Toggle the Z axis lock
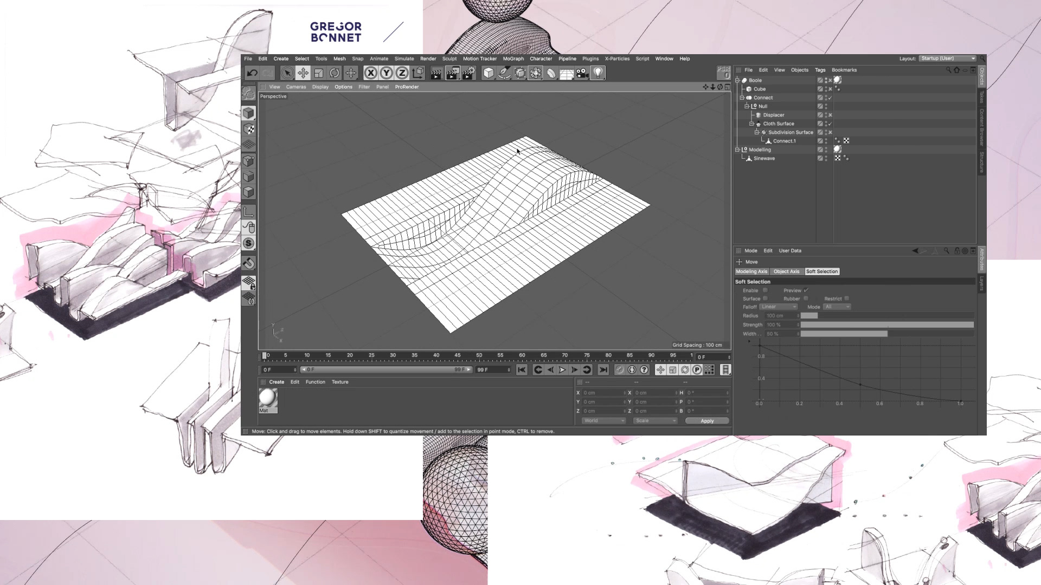Viewport: 1041px width, 585px height. pyautogui.click(x=402, y=73)
